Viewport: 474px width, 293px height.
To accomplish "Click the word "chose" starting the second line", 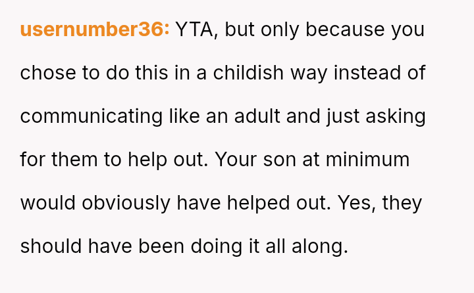I will (48, 73).
